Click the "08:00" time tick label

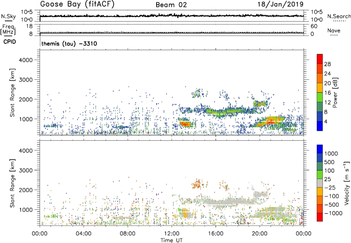click(128, 234)
